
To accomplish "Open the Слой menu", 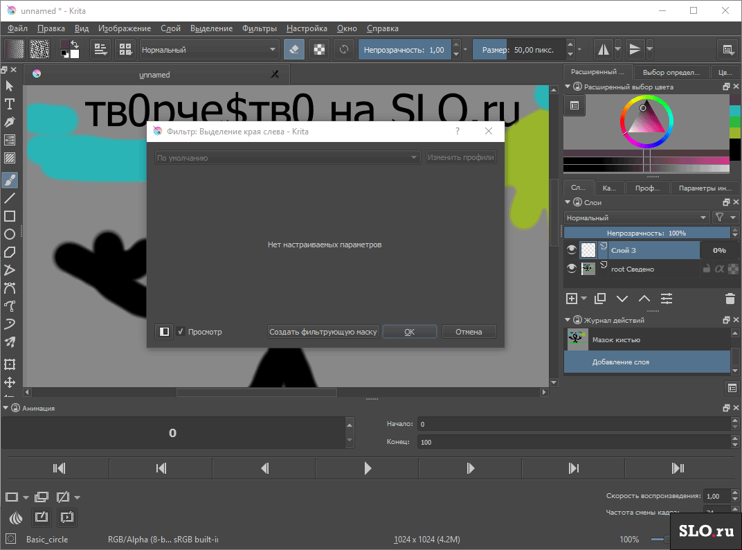I will coord(170,28).
